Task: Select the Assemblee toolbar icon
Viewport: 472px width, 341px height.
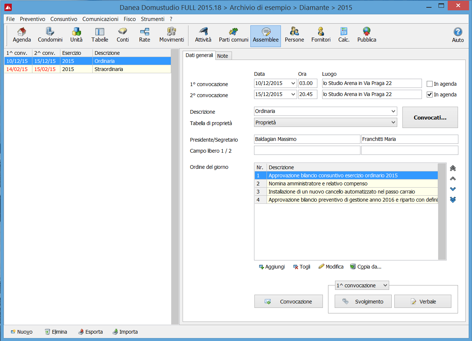Action: coord(265,36)
